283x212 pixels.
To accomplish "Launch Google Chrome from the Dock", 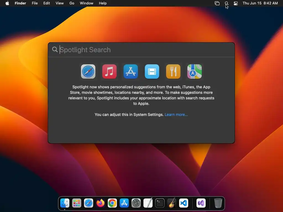I will click(x=112, y=203).
